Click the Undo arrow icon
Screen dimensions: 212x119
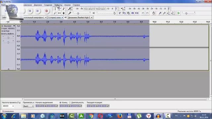coord(143,13)
